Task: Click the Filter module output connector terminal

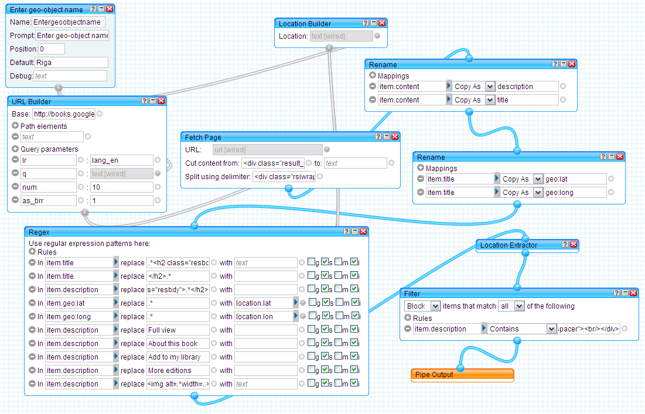Action: (x=517, y=340)
